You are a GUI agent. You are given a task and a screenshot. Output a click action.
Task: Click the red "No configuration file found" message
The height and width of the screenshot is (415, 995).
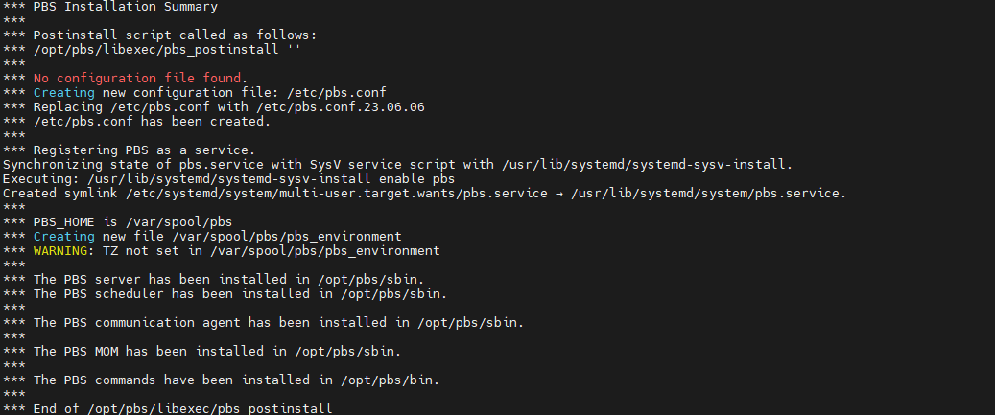point(140,78)
